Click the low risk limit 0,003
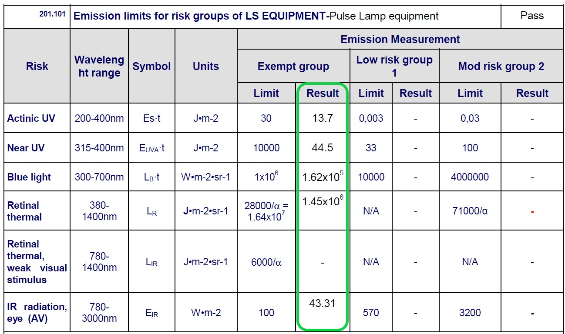Viewport: 565px width, 334px height. coord(371,118)
